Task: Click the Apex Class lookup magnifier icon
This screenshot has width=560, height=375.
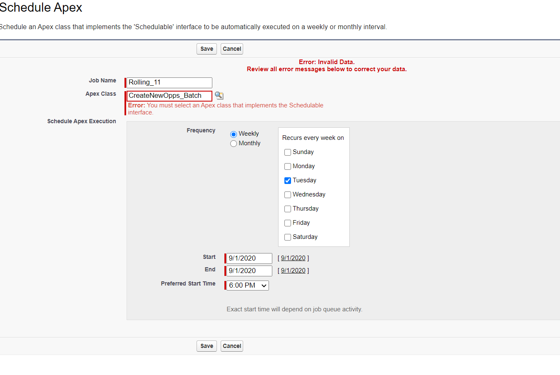Action: (x=219, y=96)
